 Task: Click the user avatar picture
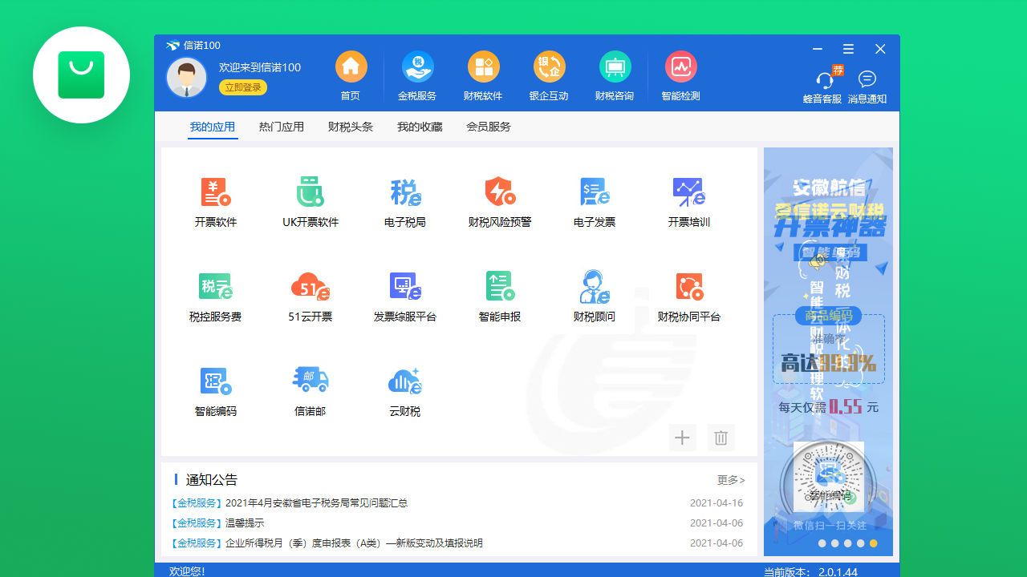point(186,78)
